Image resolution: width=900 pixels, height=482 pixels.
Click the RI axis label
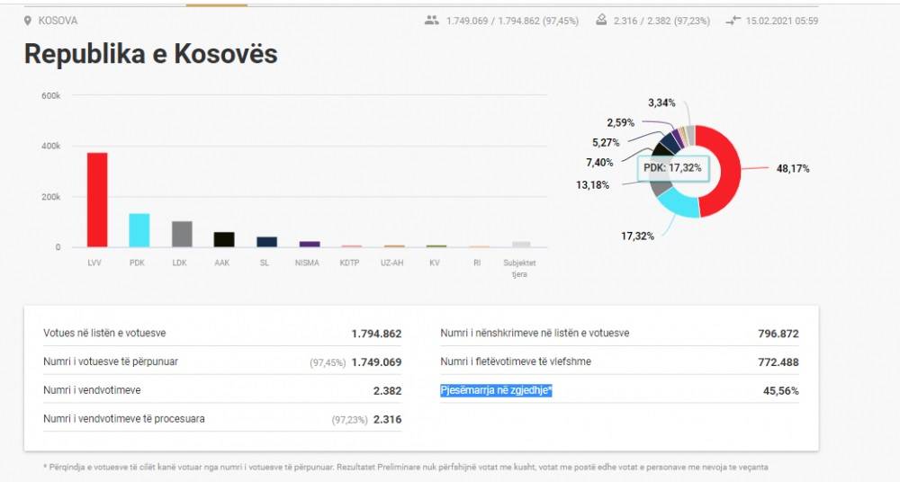[477, 263]
